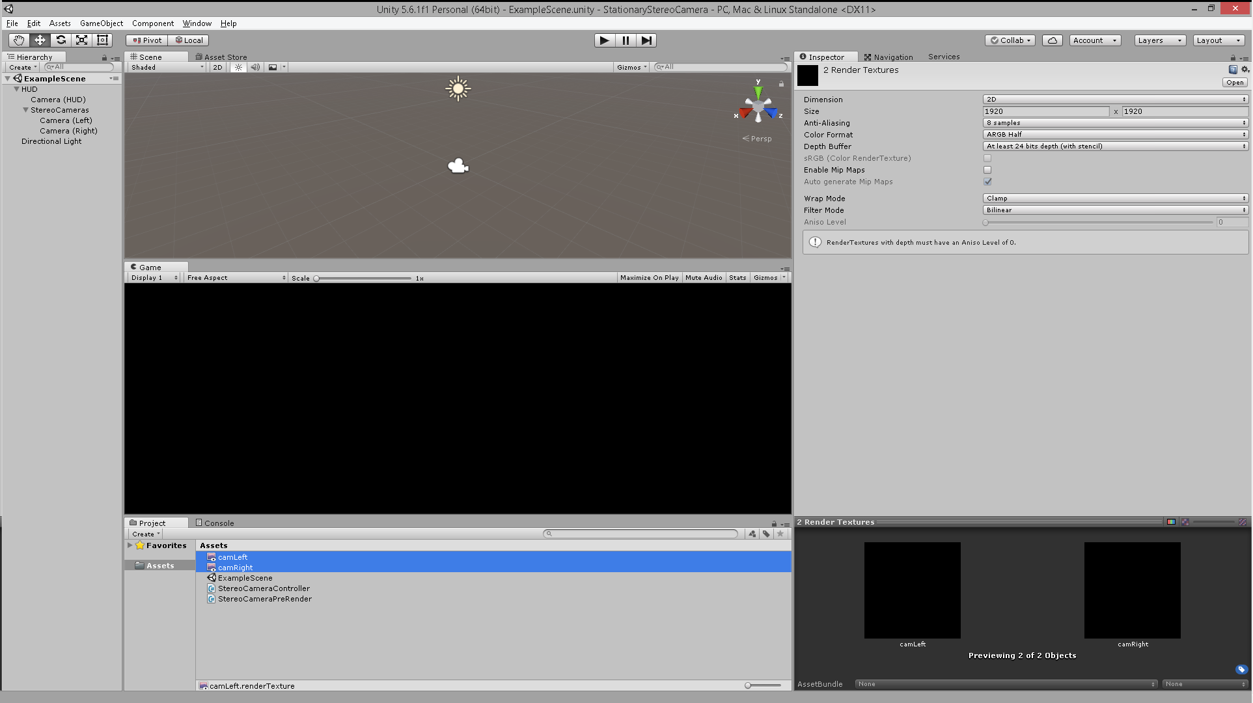Toggle Maximize On Play
The height and width of the screenshot is (703, 1253).
(x=649, y=278)
